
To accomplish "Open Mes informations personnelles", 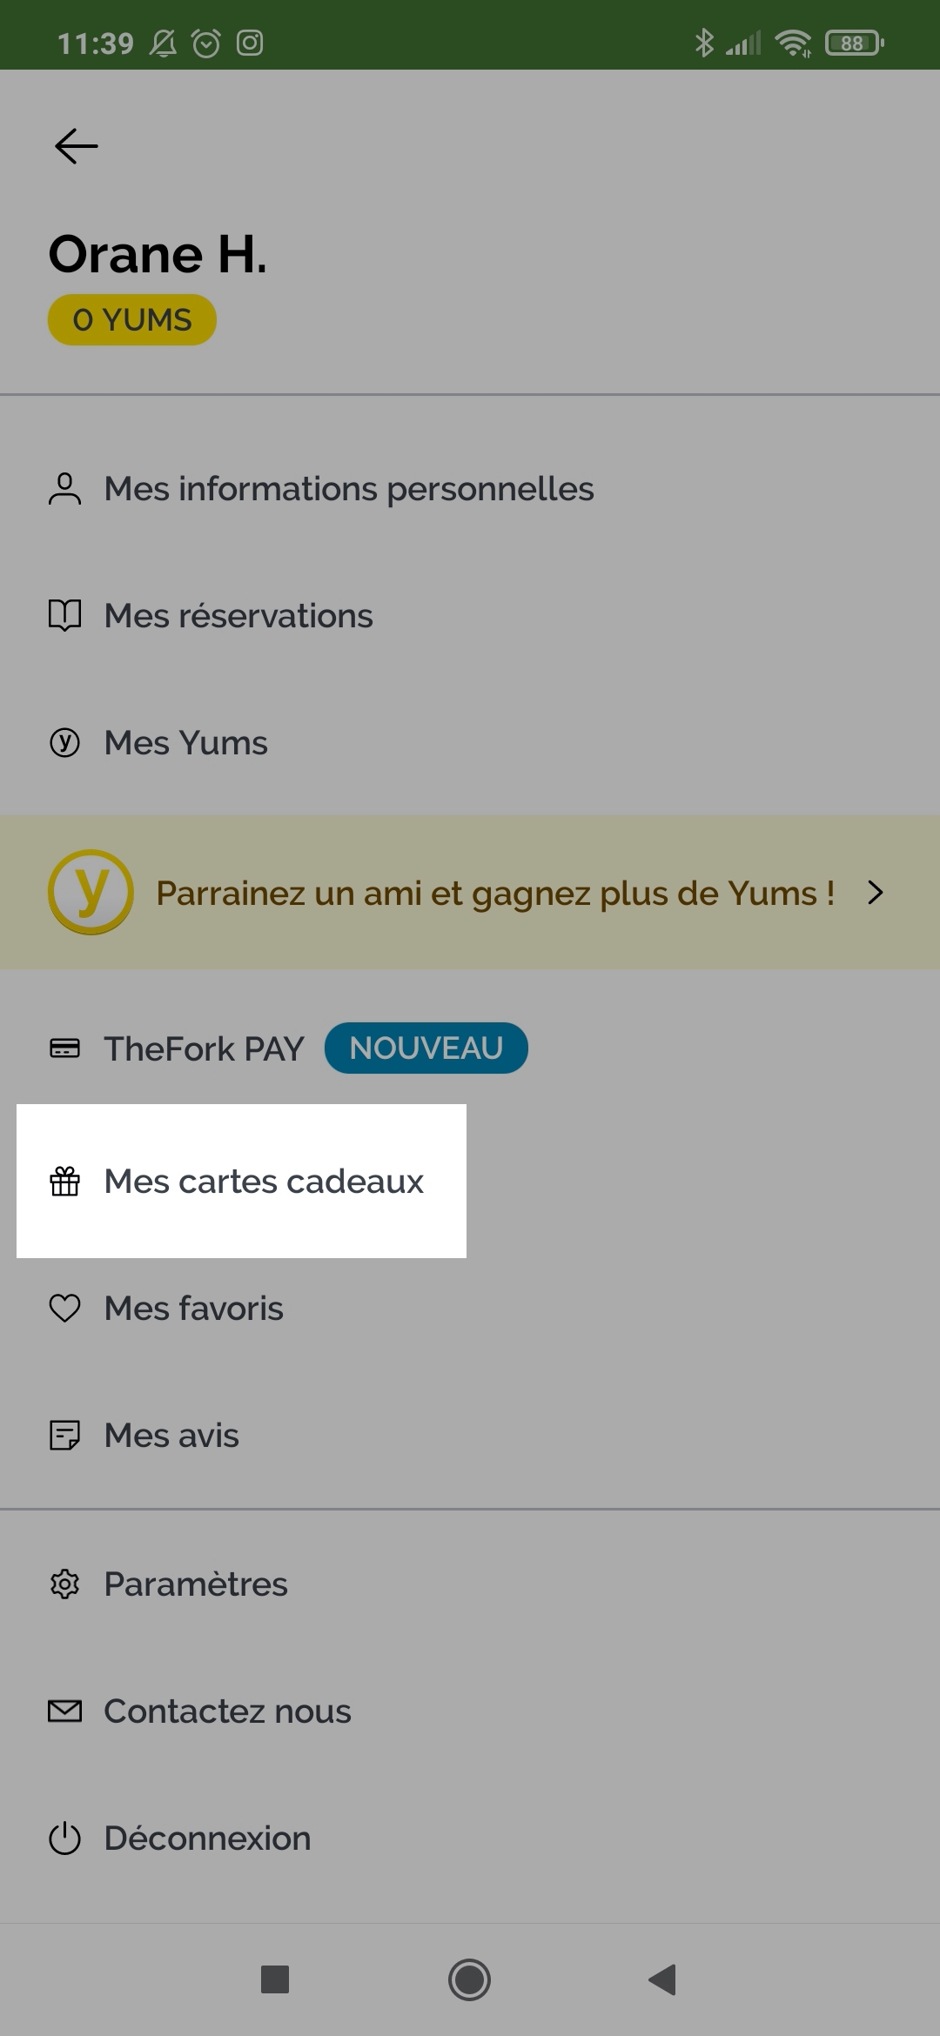I will click(x=470, y=489).
